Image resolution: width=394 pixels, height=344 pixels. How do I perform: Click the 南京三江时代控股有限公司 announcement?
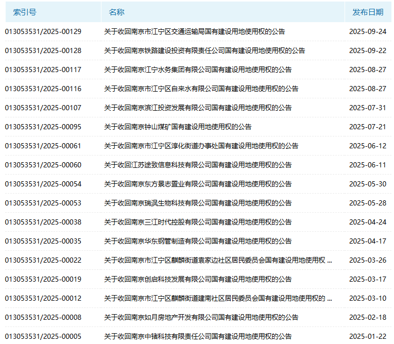[x=198, y=222]
